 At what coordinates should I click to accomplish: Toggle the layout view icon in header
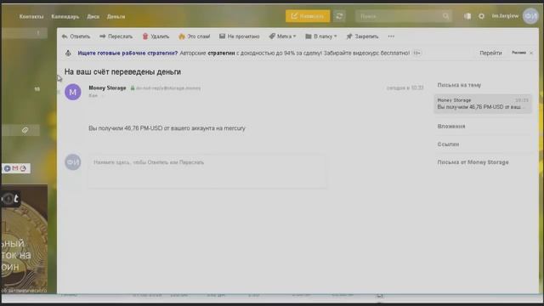(467, 16)
